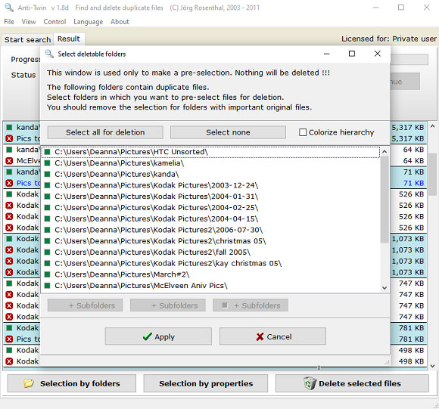The width and height of the screenshot is (439, 409).
Task: Click the Anti-Twin magnifier icon in main title
Action: [x=9, y=8]
